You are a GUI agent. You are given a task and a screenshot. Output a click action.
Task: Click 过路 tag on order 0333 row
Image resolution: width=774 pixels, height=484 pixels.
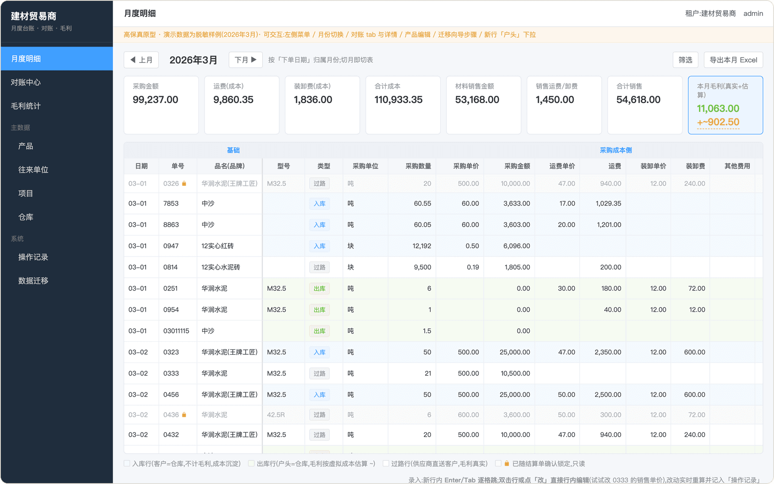tap(319, 374)
